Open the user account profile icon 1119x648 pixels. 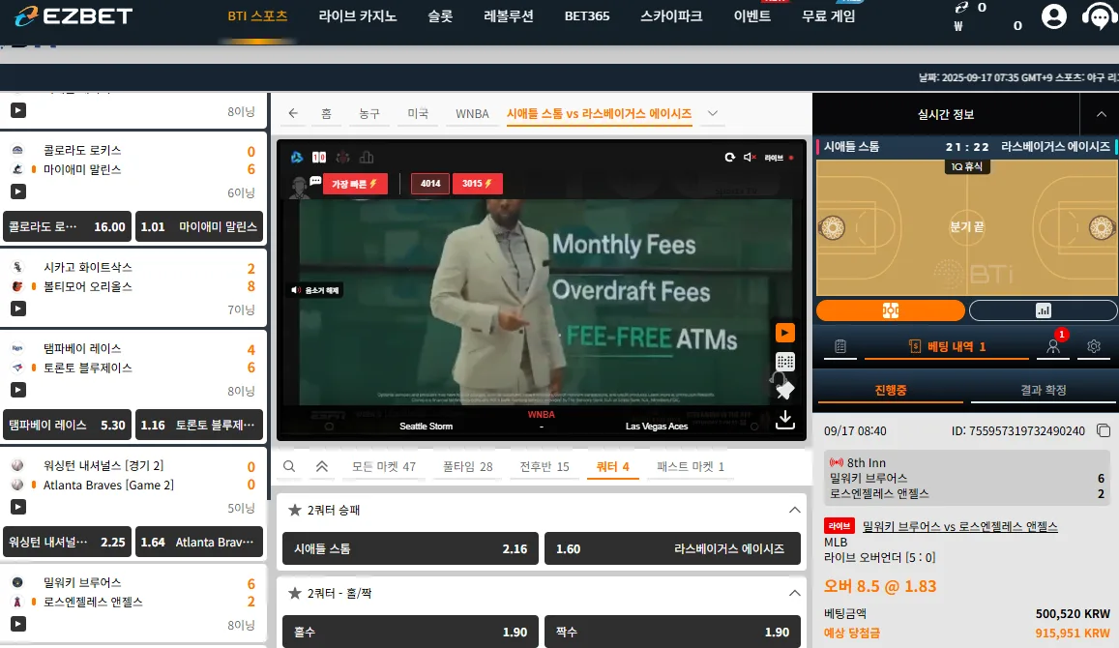pyautogui.click(x=1053, y=15)
